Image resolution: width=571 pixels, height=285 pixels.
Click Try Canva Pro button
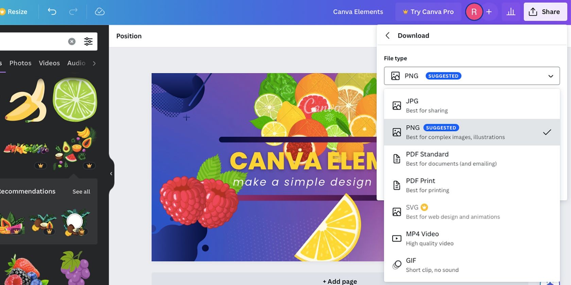(428, 12)
